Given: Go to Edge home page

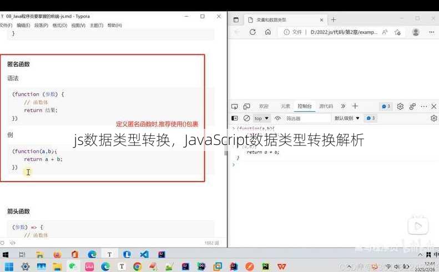Looking at the screenshot, I should (268, 32).
